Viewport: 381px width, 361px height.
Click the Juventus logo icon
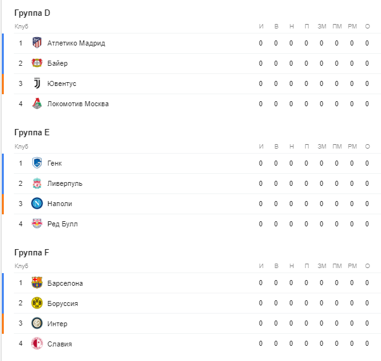pos(37,83)
